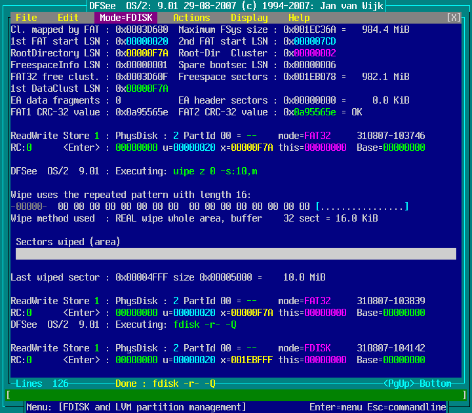Screen dimensions: 472x413
Task: Click the Lines 126 counter
Action: pos(42,383)
